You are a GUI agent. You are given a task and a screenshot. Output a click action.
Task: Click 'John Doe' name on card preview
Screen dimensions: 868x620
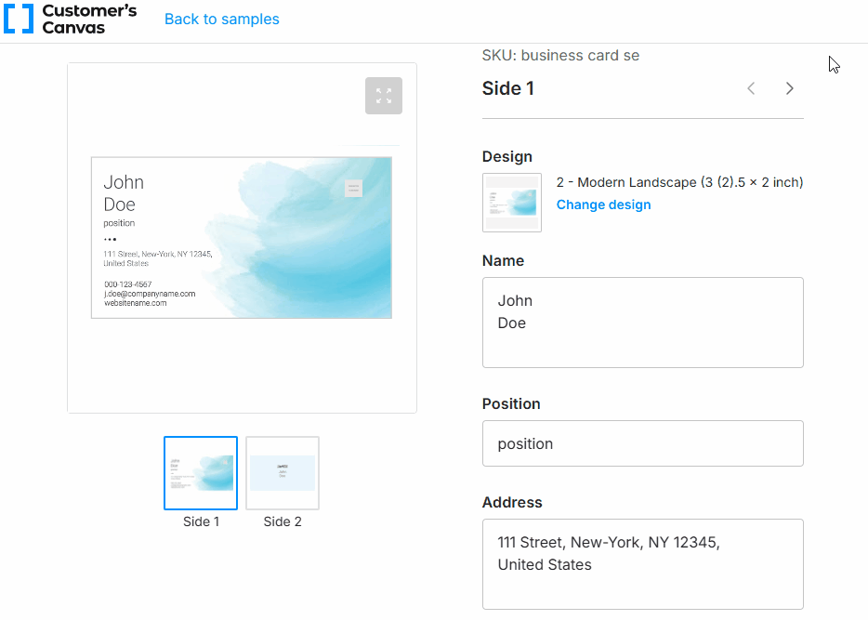point(124,193)
